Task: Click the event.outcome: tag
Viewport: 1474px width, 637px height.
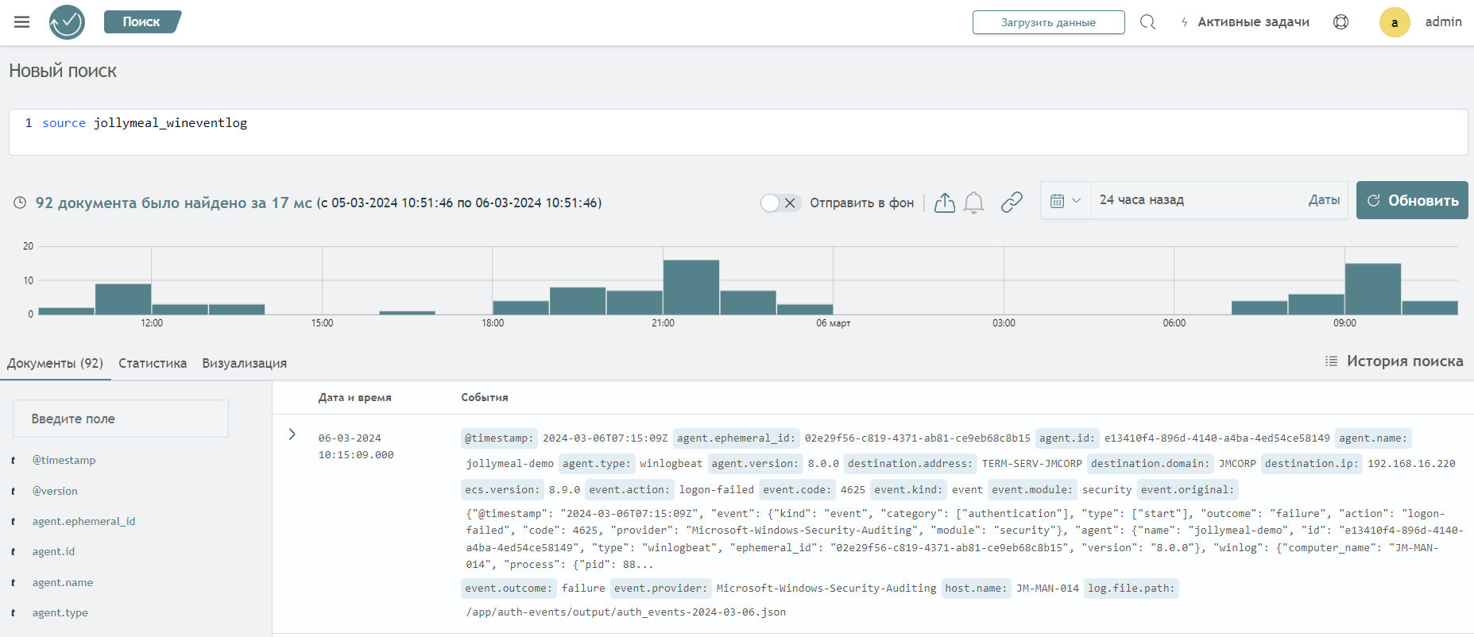Action: pos(509,589)
